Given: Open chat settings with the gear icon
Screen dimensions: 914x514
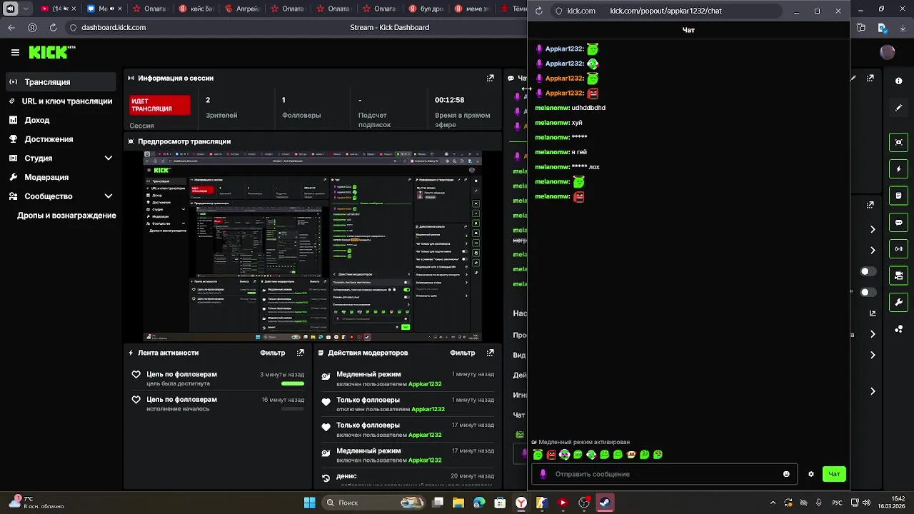Looking at the screenshot, I should pyautogui.click(x=811, y=474).
